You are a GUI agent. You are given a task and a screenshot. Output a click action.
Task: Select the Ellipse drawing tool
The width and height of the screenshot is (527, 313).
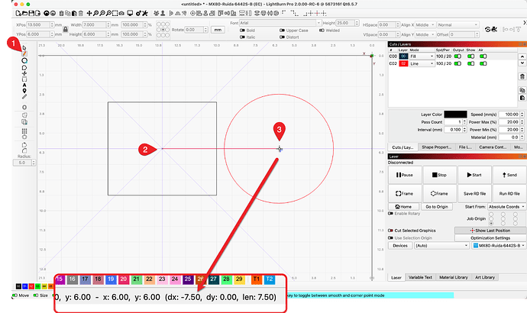[x=24, y=61]
